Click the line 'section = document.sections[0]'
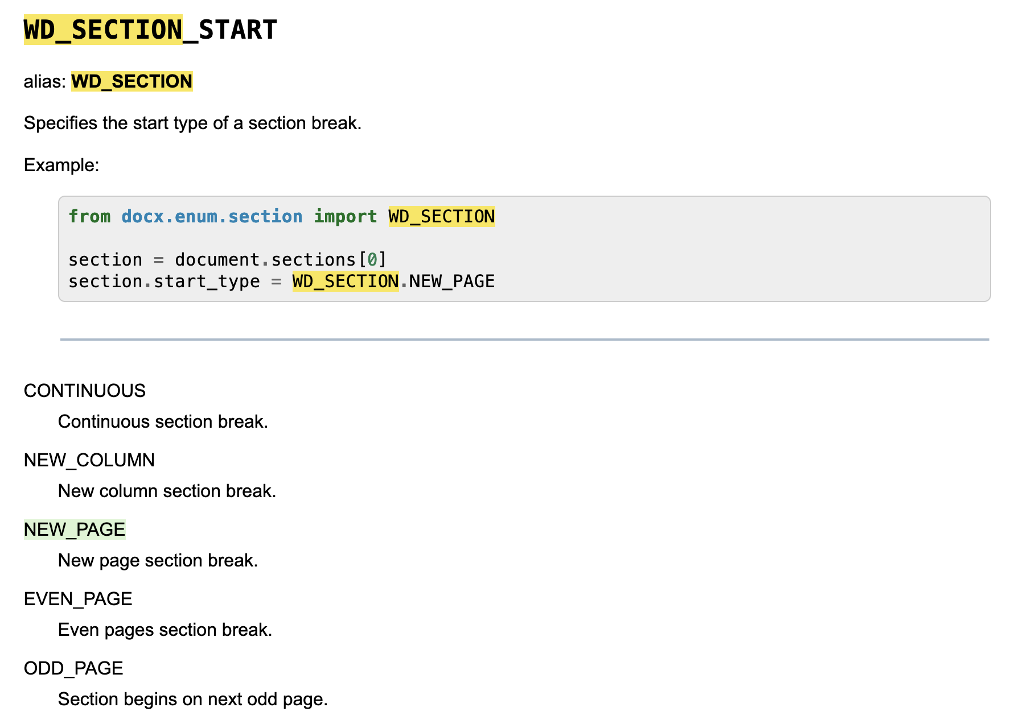 click(228, 260)
